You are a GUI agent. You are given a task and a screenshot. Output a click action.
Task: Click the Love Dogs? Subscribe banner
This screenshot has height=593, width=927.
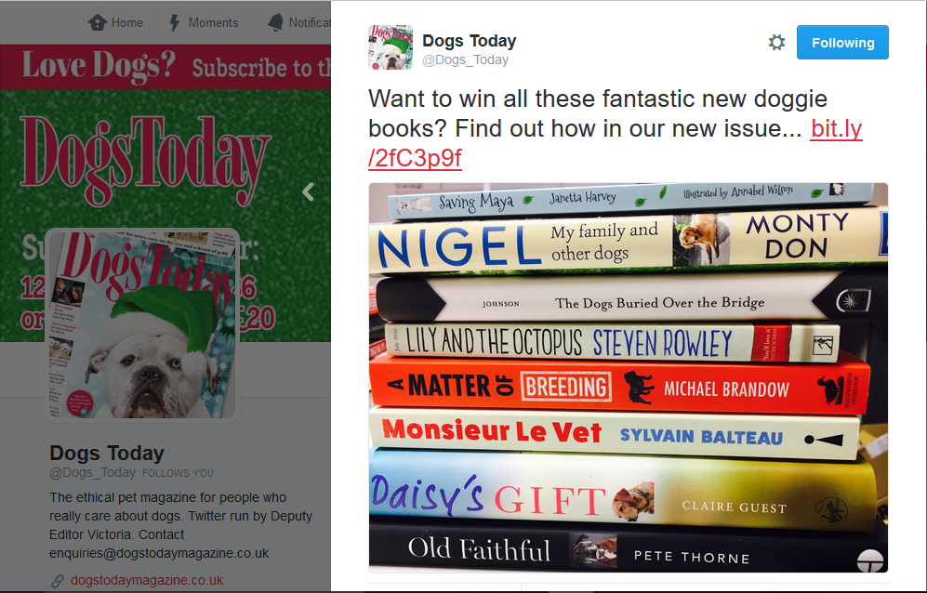pos(166,67)
